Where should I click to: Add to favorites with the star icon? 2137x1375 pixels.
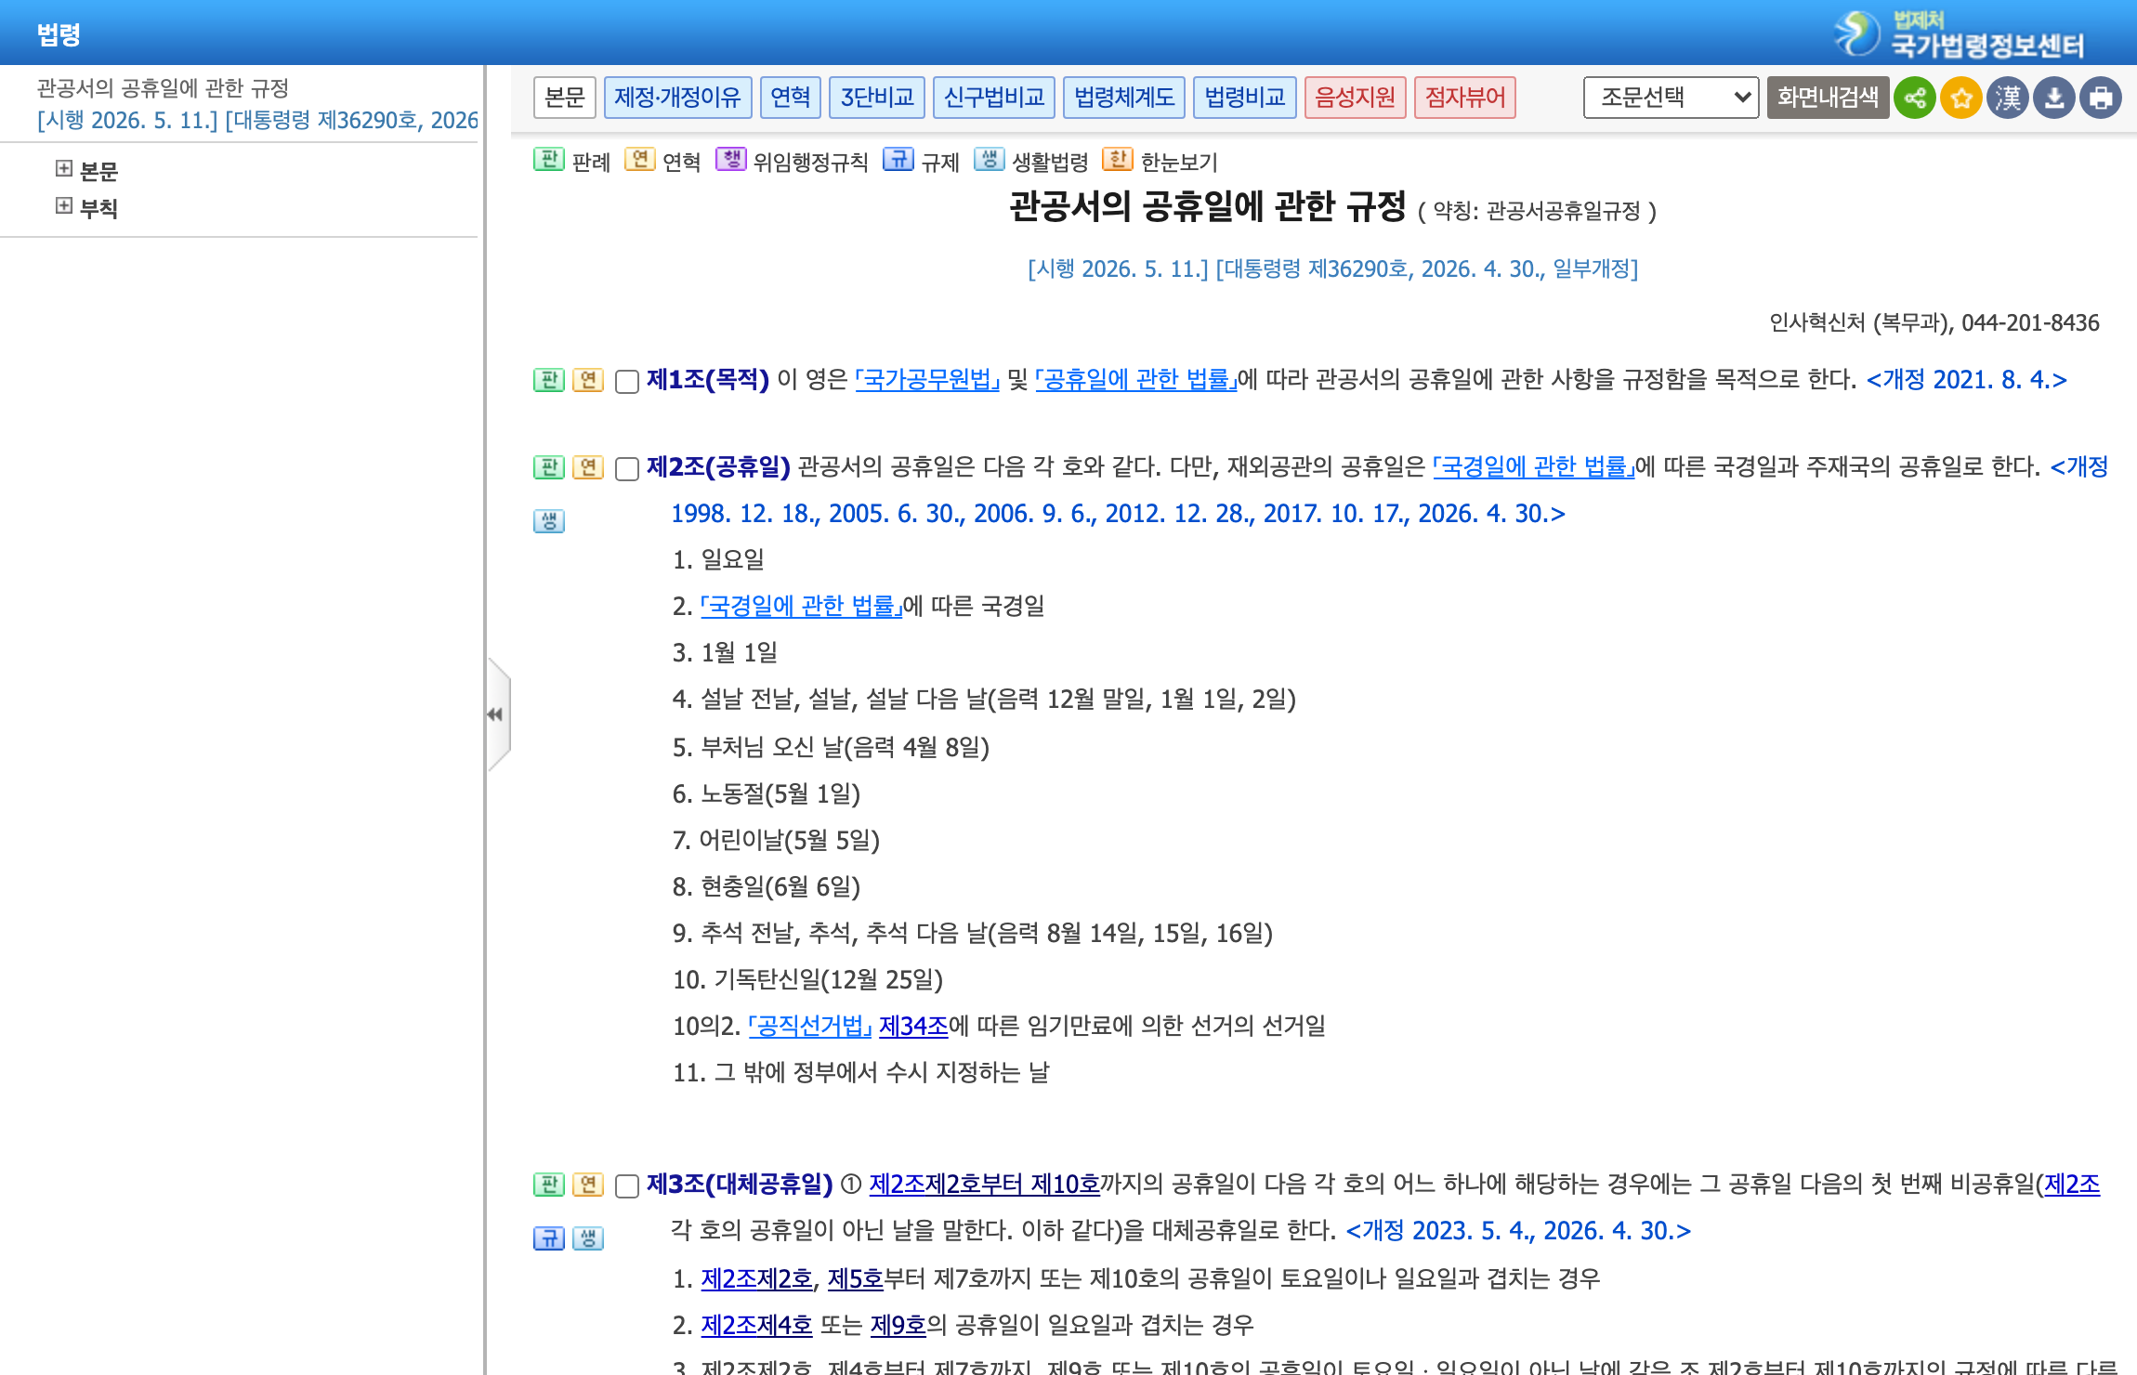[x=1960, y=98]
